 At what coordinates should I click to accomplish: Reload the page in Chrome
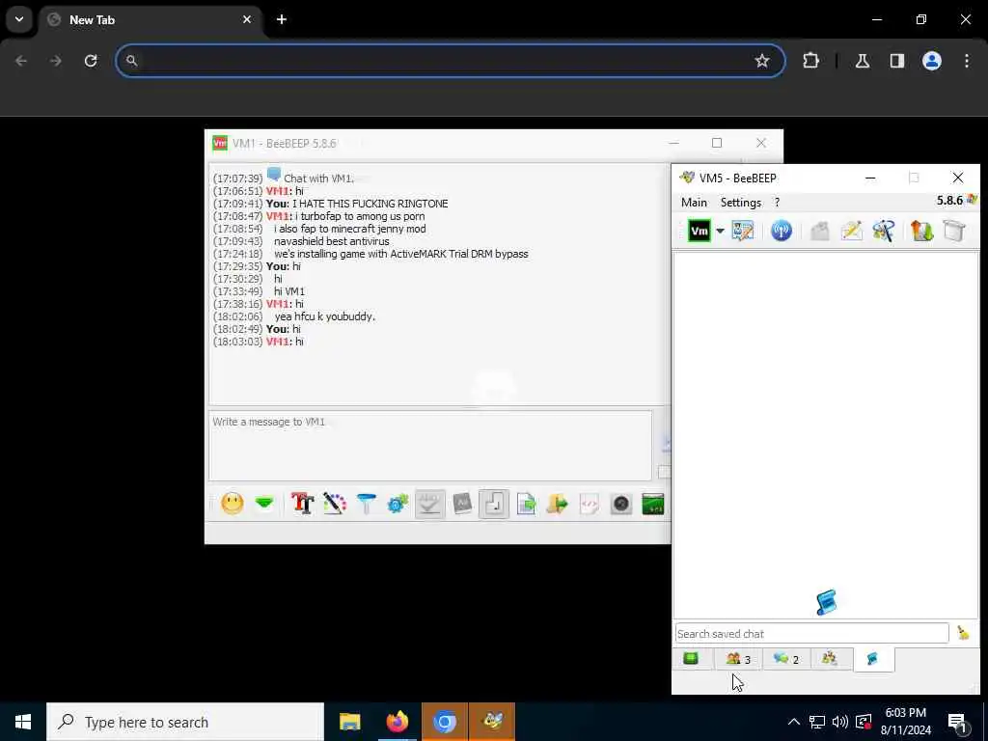coord(91,61)
